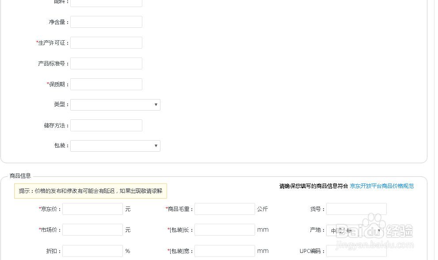Click the 储存方法 input field
The width and height of the screenshot is (438, 260).
point(106,125)
